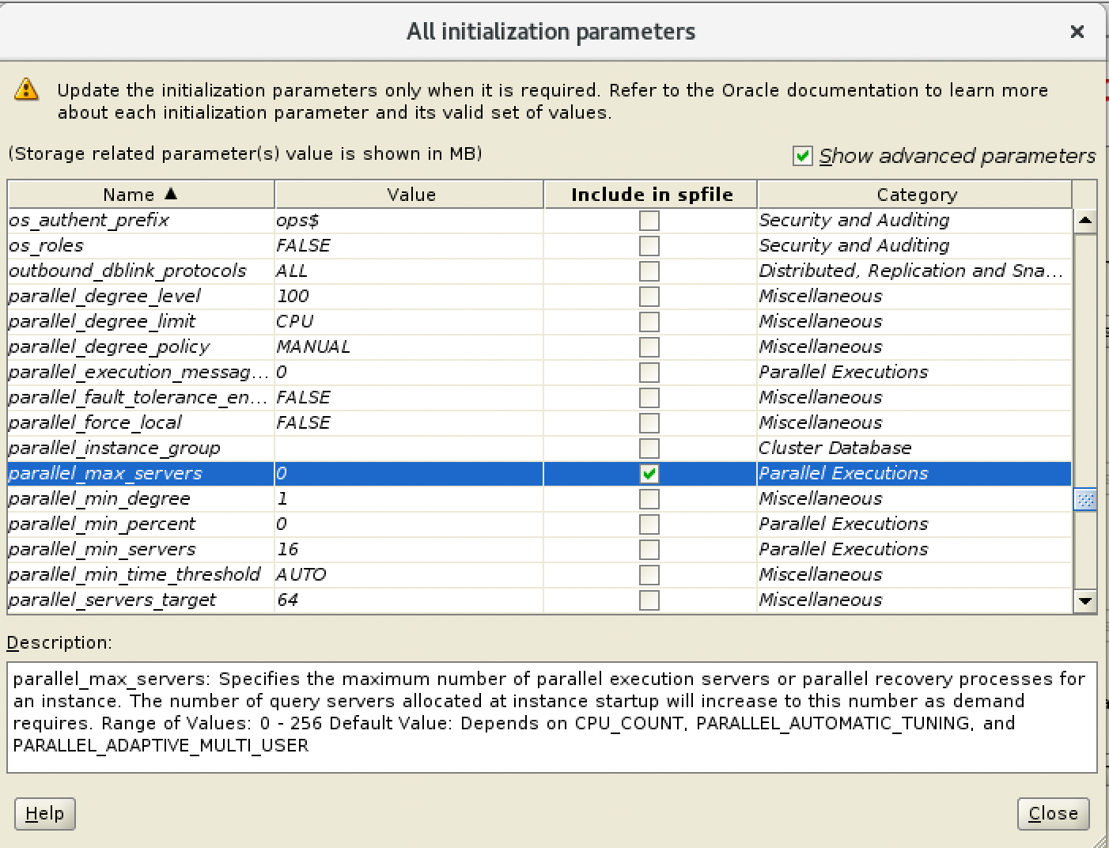Edit the empty value of parallel_instance_group
The height and width of the screenshot is (848, 1109).
pos(409,449)
